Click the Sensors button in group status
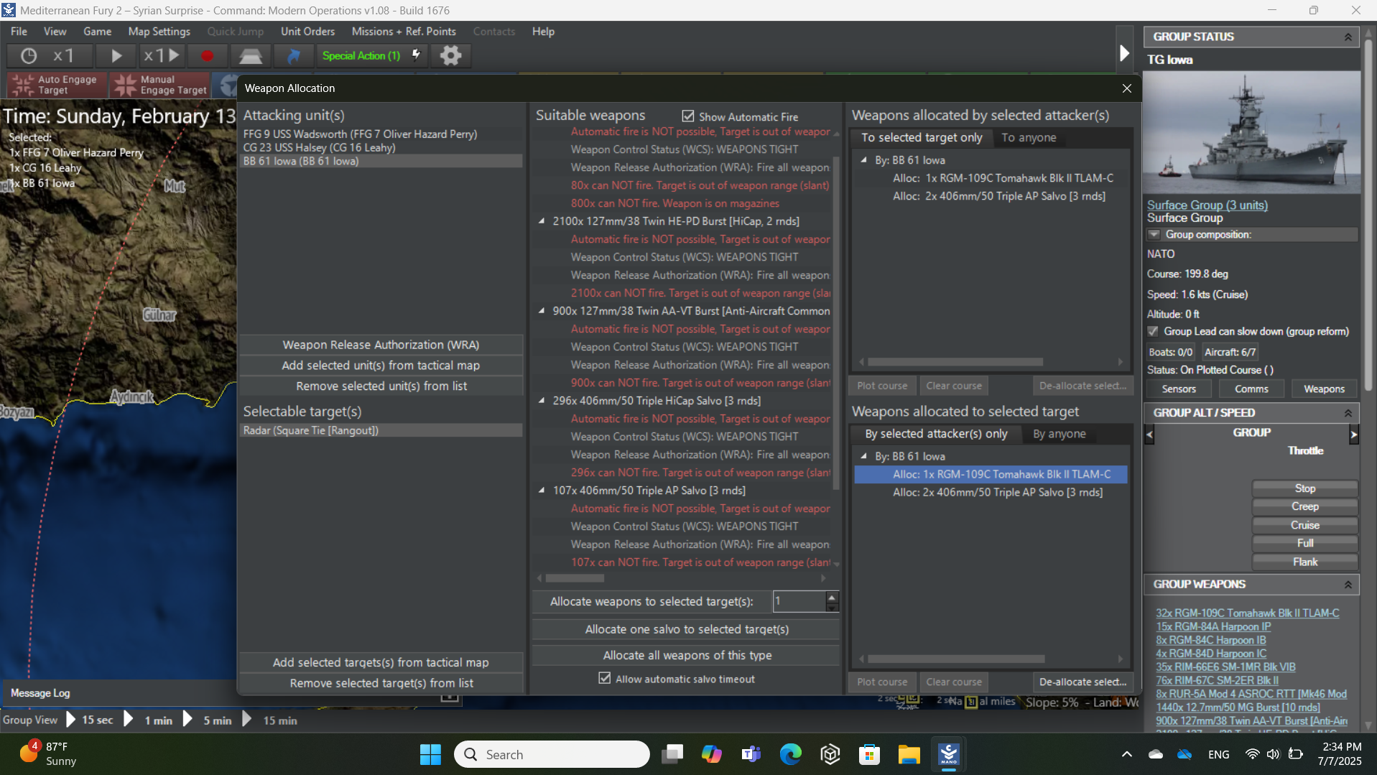Screen dimensions: 1377x775 click(x=1179, y=389)
